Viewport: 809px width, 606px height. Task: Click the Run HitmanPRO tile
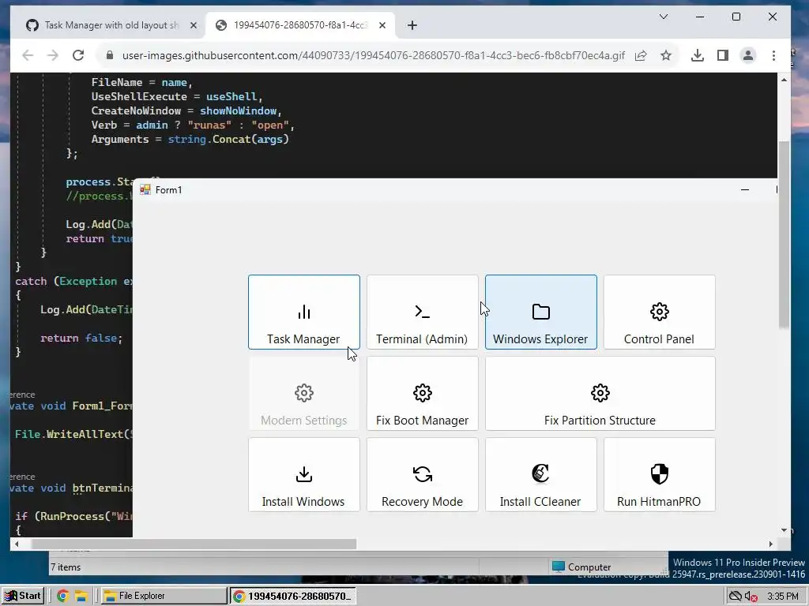pos(660,474)
